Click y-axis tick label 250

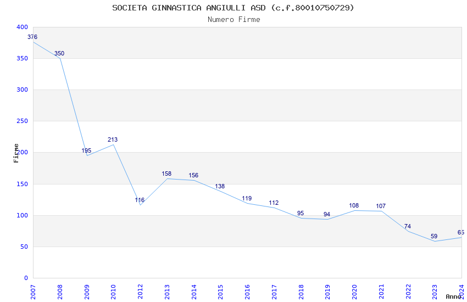[23, 121]
